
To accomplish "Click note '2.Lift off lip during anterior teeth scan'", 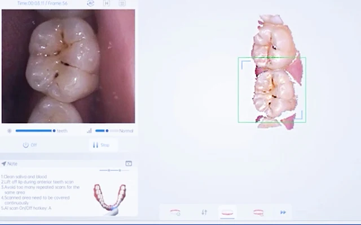I will (x=37, y=182).
